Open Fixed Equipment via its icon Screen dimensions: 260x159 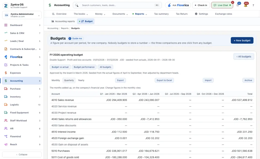point(6,112)
